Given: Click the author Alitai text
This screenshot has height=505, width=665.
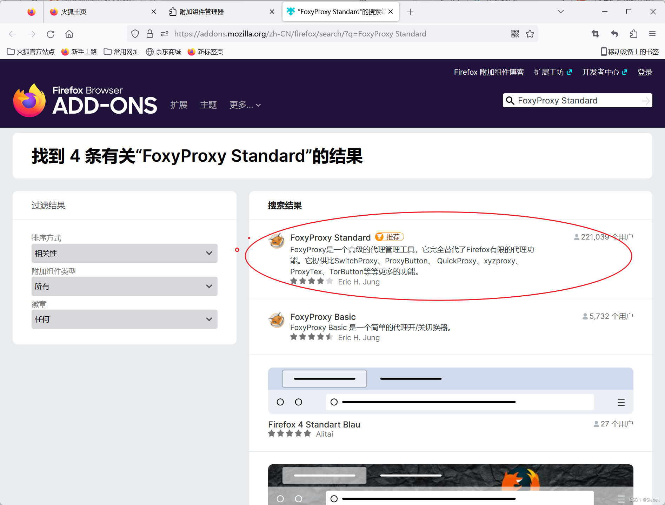Looking at the screenshot, I should click(x=324, y=434).
